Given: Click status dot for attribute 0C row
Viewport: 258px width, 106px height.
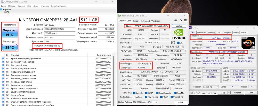Looking at the screenshot, I should pos(3,95).
